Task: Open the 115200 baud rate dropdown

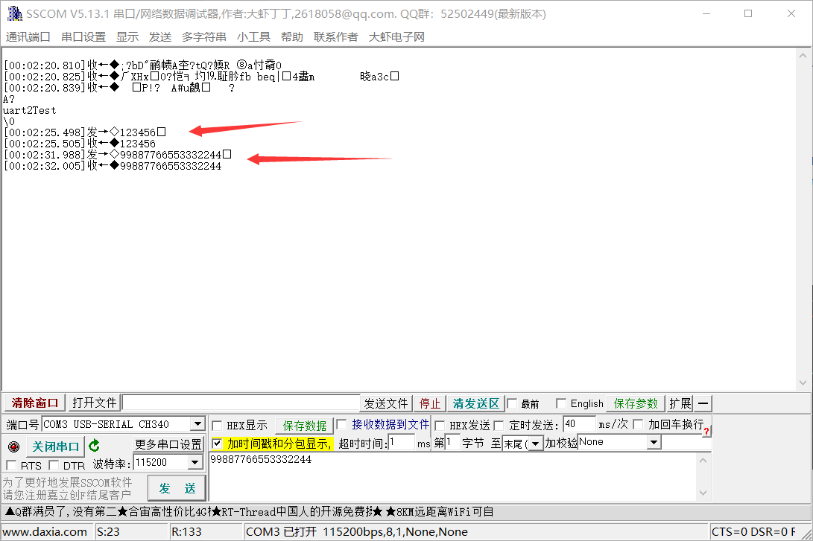Action: pos(195,462)
